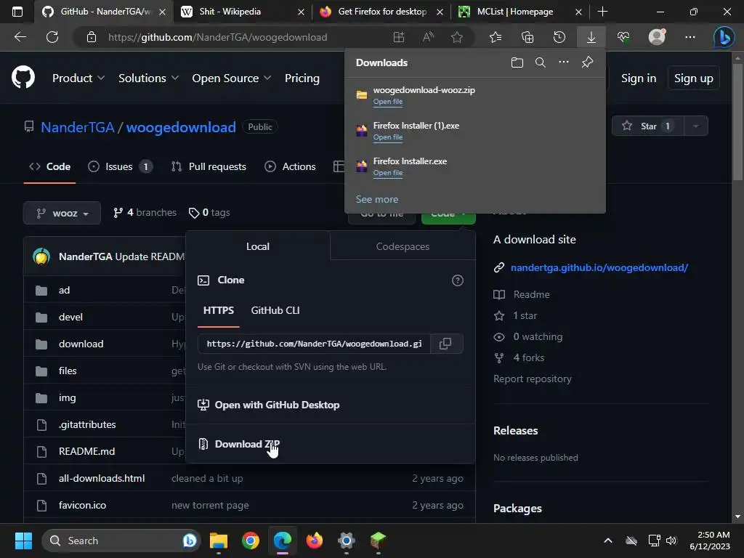The image size is (744, 558).
Task: Open more options in Downloads panel
Action: point(564,62)
